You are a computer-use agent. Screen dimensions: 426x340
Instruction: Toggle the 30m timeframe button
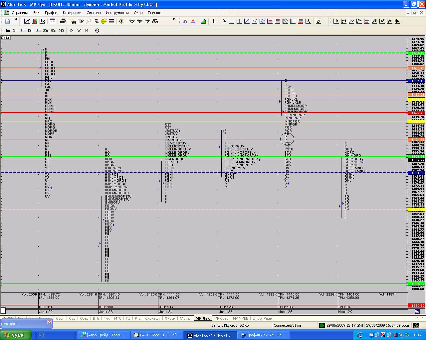(x=46, y=31)
